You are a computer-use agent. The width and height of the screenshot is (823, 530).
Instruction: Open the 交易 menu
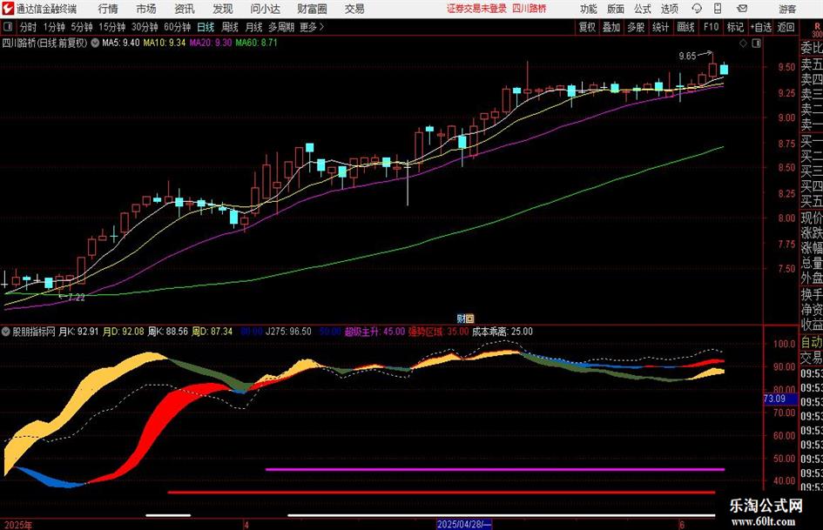tap(354, 9)
